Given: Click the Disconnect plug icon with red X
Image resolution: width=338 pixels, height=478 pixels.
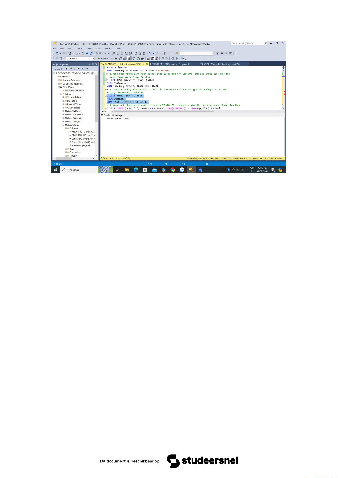Looking at the screenshot, I should tap(71, 69).
